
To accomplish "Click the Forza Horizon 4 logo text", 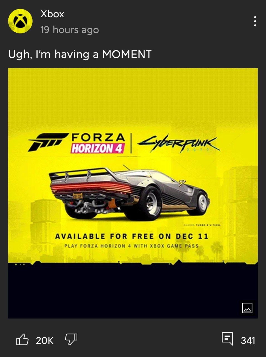I will coord(97,143).
